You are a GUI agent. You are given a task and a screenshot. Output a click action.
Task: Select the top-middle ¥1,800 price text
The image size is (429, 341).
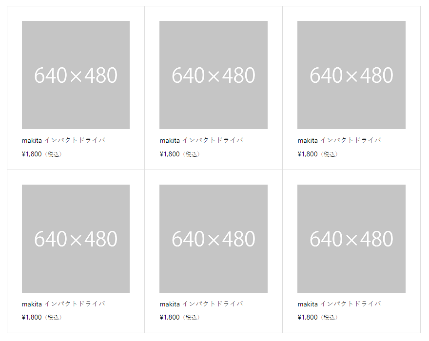click(170, 154)
